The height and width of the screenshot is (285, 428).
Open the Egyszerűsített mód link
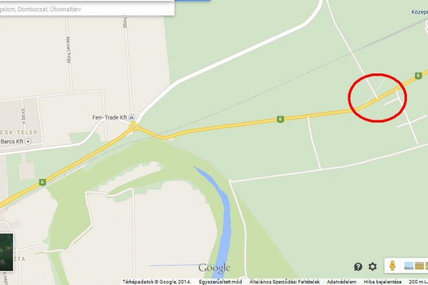tap(221, 282)
